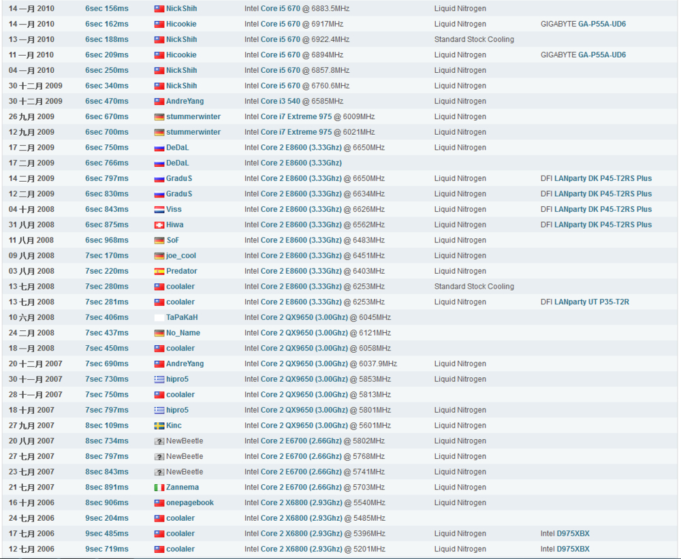
Task: Open Core i7 Extreme 975 link at 6009MHz
Action: [x=296, y=117]
